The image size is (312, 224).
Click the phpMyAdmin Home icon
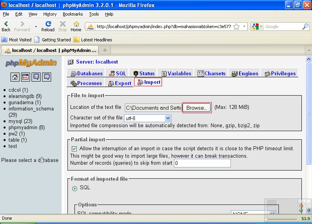pyautogui.click(x=15, y=77)
